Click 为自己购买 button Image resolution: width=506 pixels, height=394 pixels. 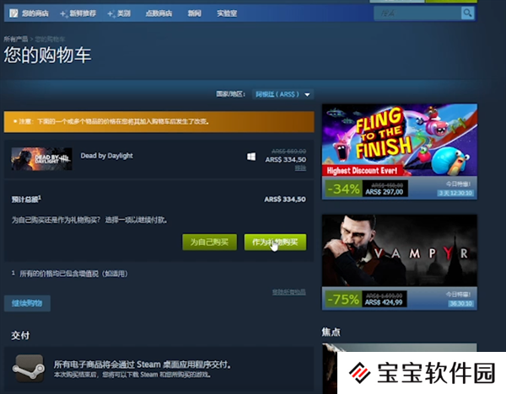[x=209, y=242]
